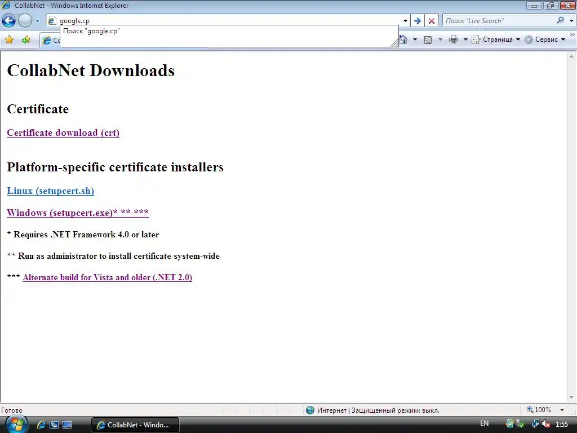Select the Поиск "google.cp" suggestion
This screenshot has width=577, height=433.
coord(229,32)
